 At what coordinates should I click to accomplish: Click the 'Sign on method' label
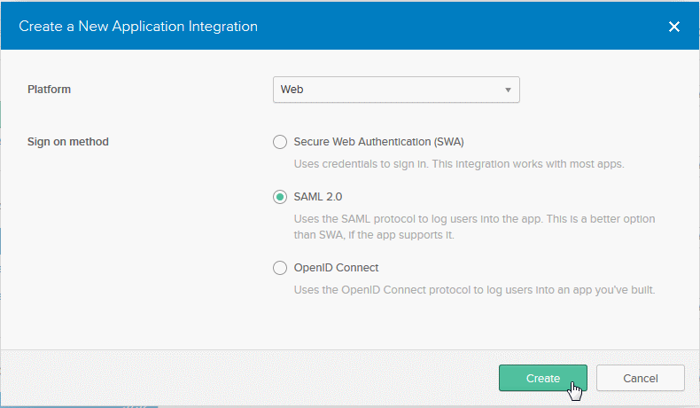68,142
